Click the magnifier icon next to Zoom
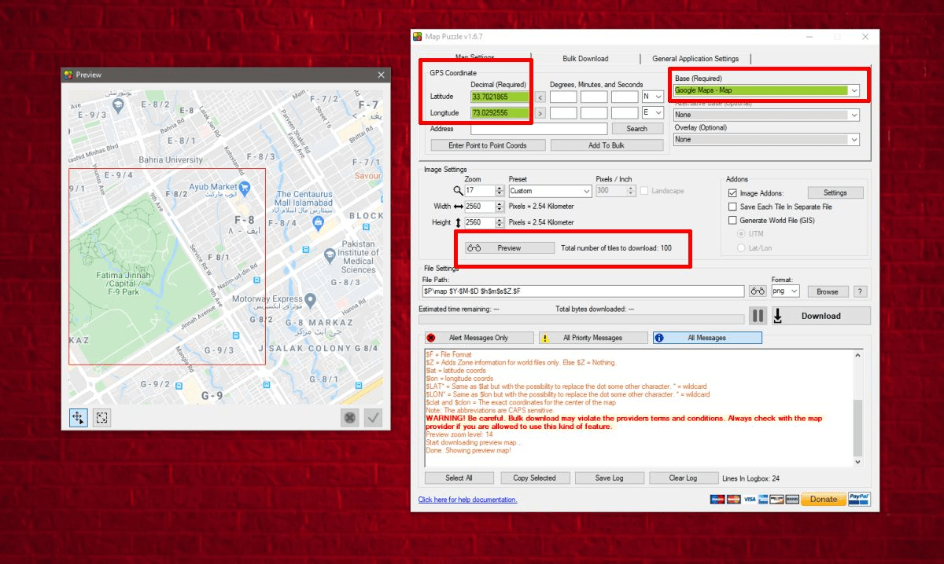This screenshot has width=944, height=564. point(457,190)
